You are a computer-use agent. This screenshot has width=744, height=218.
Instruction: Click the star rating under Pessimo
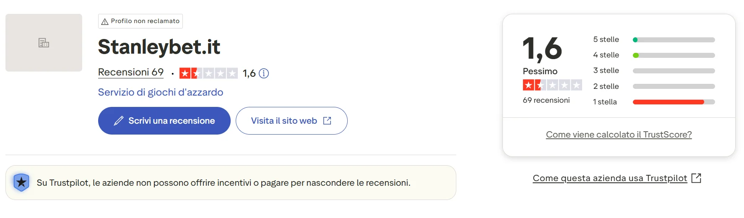[x=552, y=85]
